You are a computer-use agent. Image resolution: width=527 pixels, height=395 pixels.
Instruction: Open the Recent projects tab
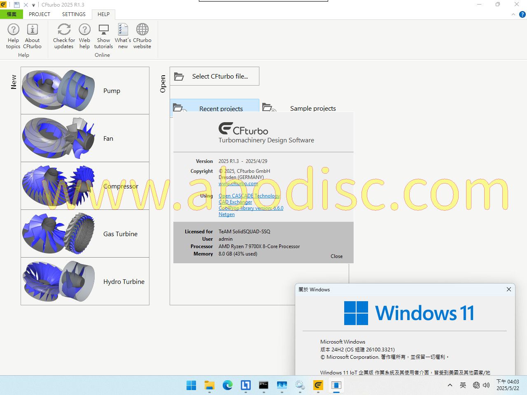coord(215,106)
